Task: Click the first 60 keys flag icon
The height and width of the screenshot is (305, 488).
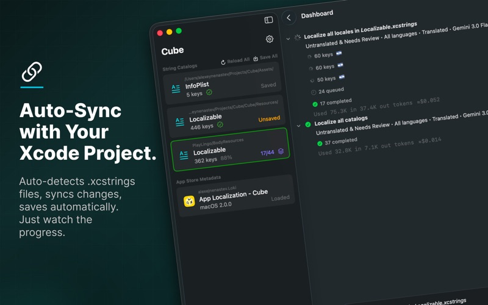Action: coord(339,53)
